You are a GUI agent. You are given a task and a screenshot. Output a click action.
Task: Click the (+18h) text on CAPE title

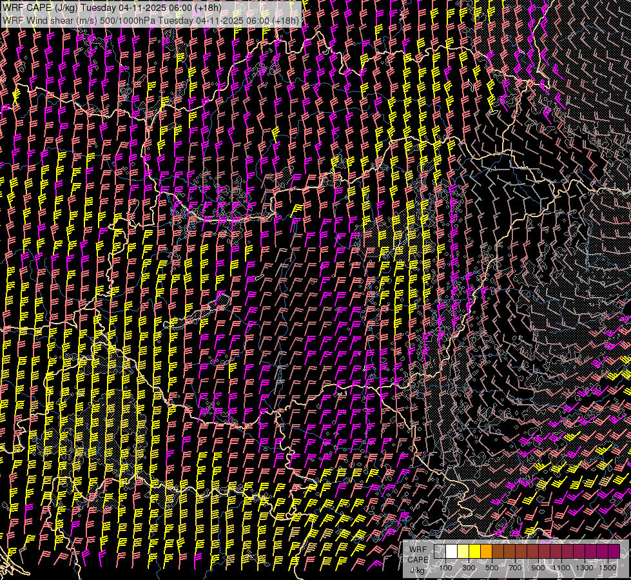(x=207, y=8)
